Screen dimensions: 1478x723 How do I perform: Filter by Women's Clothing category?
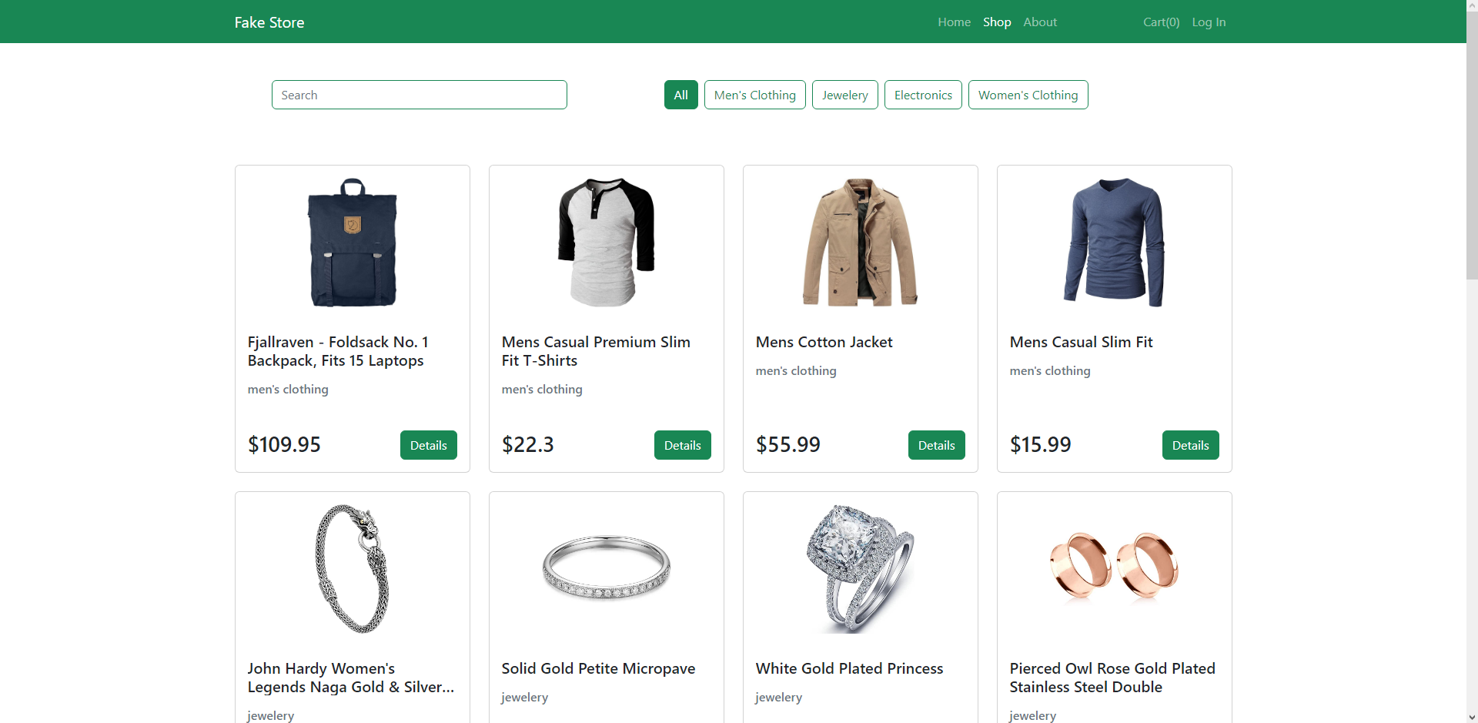pos(1028,95)
